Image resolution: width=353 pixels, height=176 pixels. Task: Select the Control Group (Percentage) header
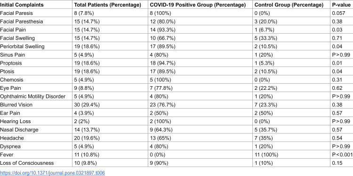[x=289, y=5]
